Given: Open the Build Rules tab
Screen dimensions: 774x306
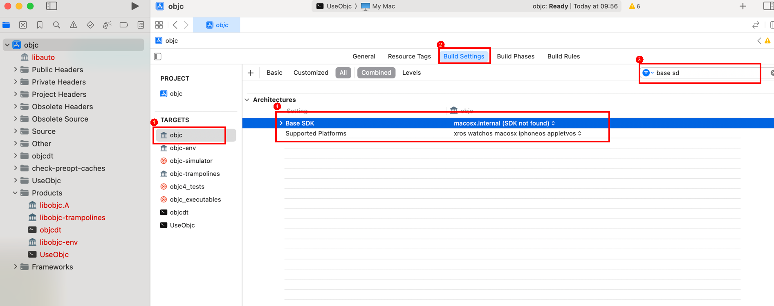Looking at the screenshot, I should pyautogui.click(x=563, y=56).
